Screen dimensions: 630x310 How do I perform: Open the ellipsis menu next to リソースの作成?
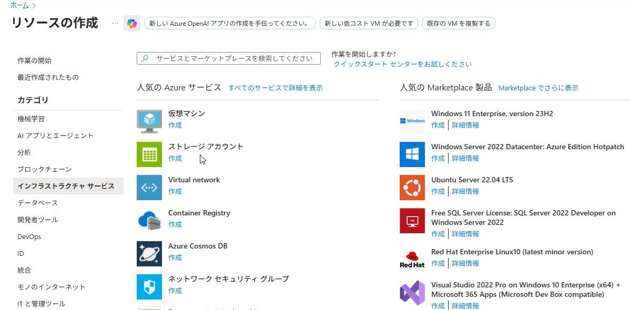[115, 23]
